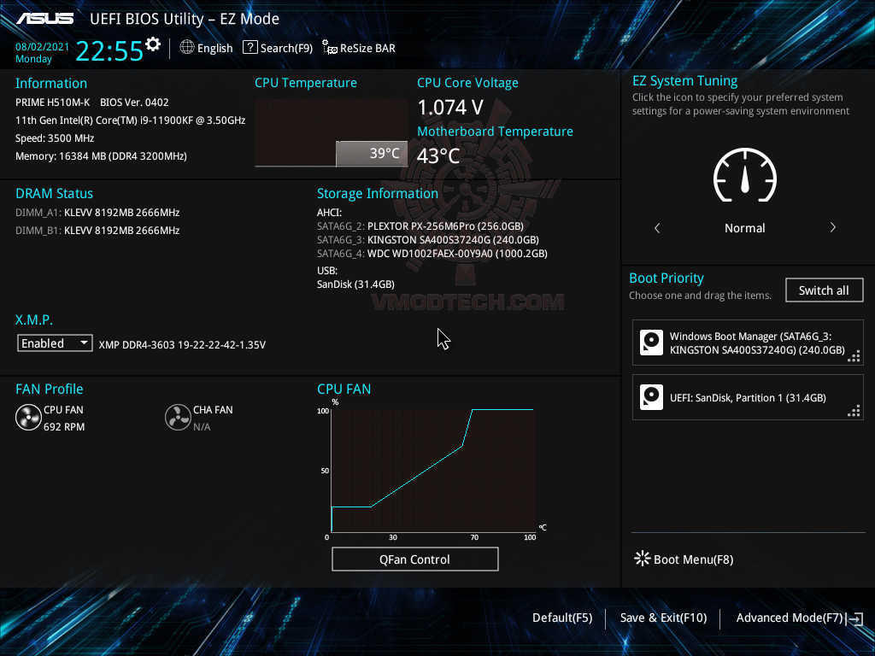
Task: Click the Information section heading
Action: 50,83
